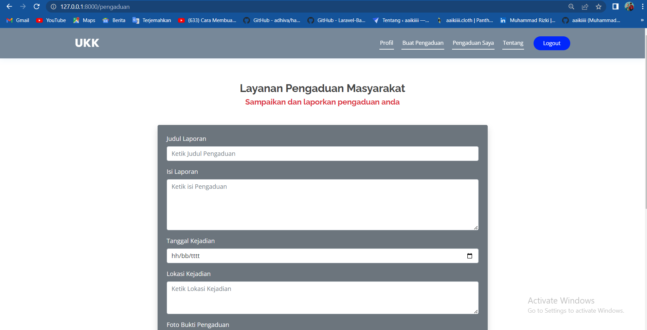Image resolution: width=647 pixels, height=330 pixels.
Task: Click the Lokasi Kejadian textarea resize grip
Action: point(476,312)
